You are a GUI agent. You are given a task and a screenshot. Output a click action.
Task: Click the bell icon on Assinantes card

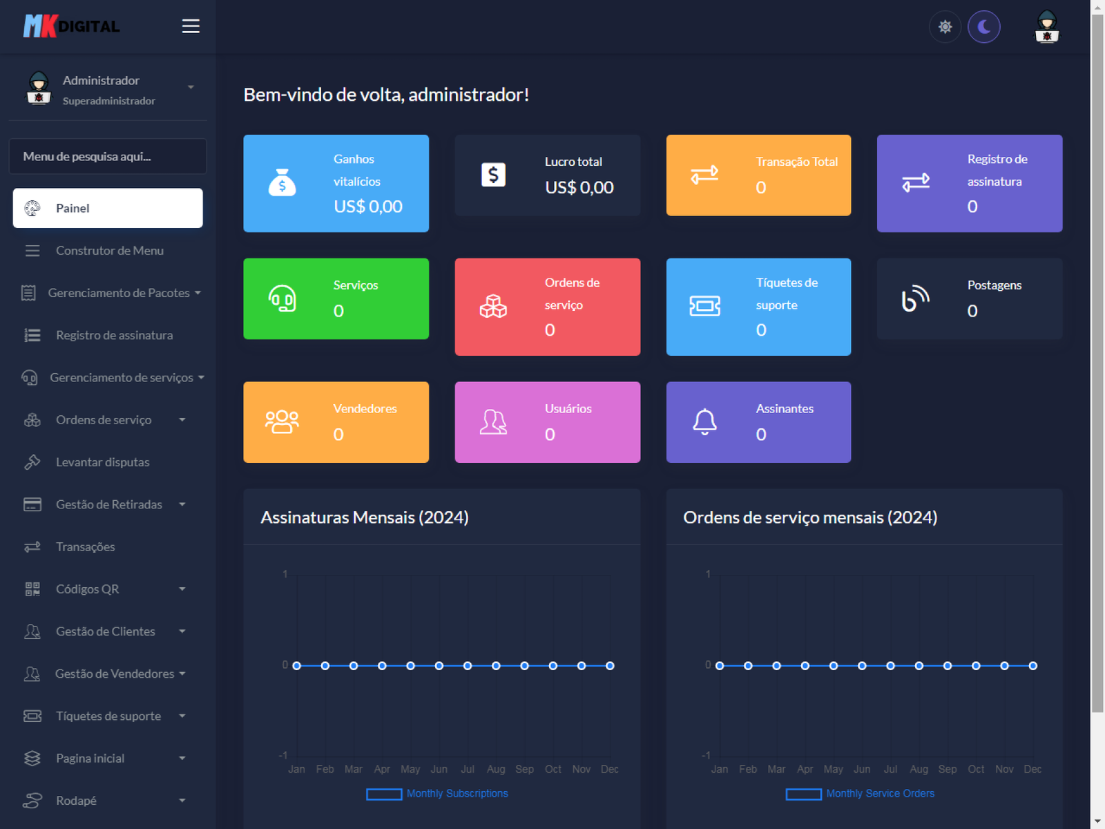[704, 421]
